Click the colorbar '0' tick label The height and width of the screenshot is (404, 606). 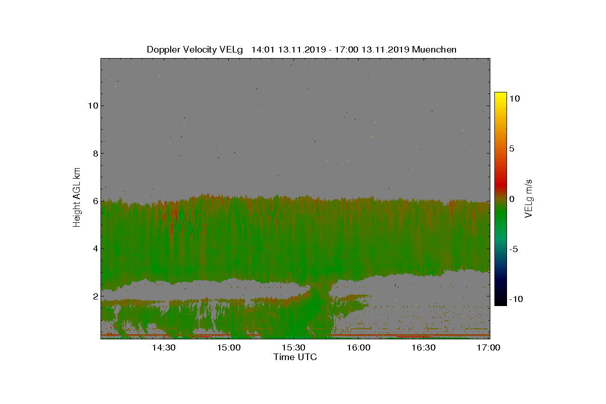(x=512, y=199)
